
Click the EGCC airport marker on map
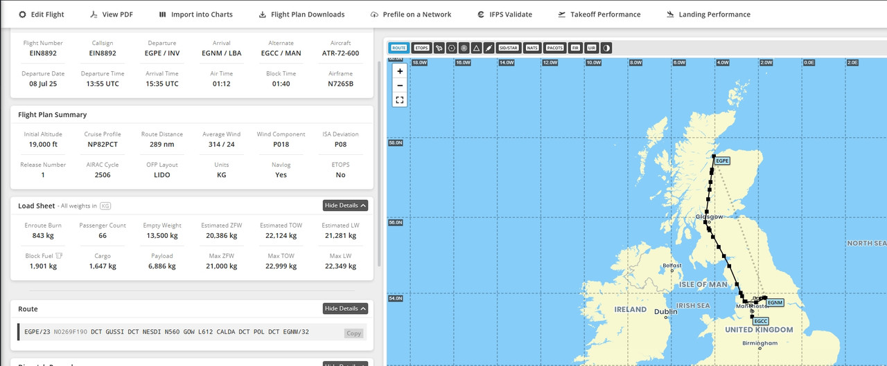click(761, 321)
